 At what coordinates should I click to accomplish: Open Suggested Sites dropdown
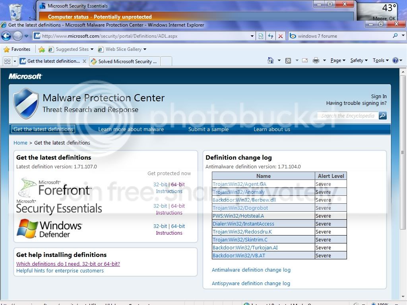71,49
